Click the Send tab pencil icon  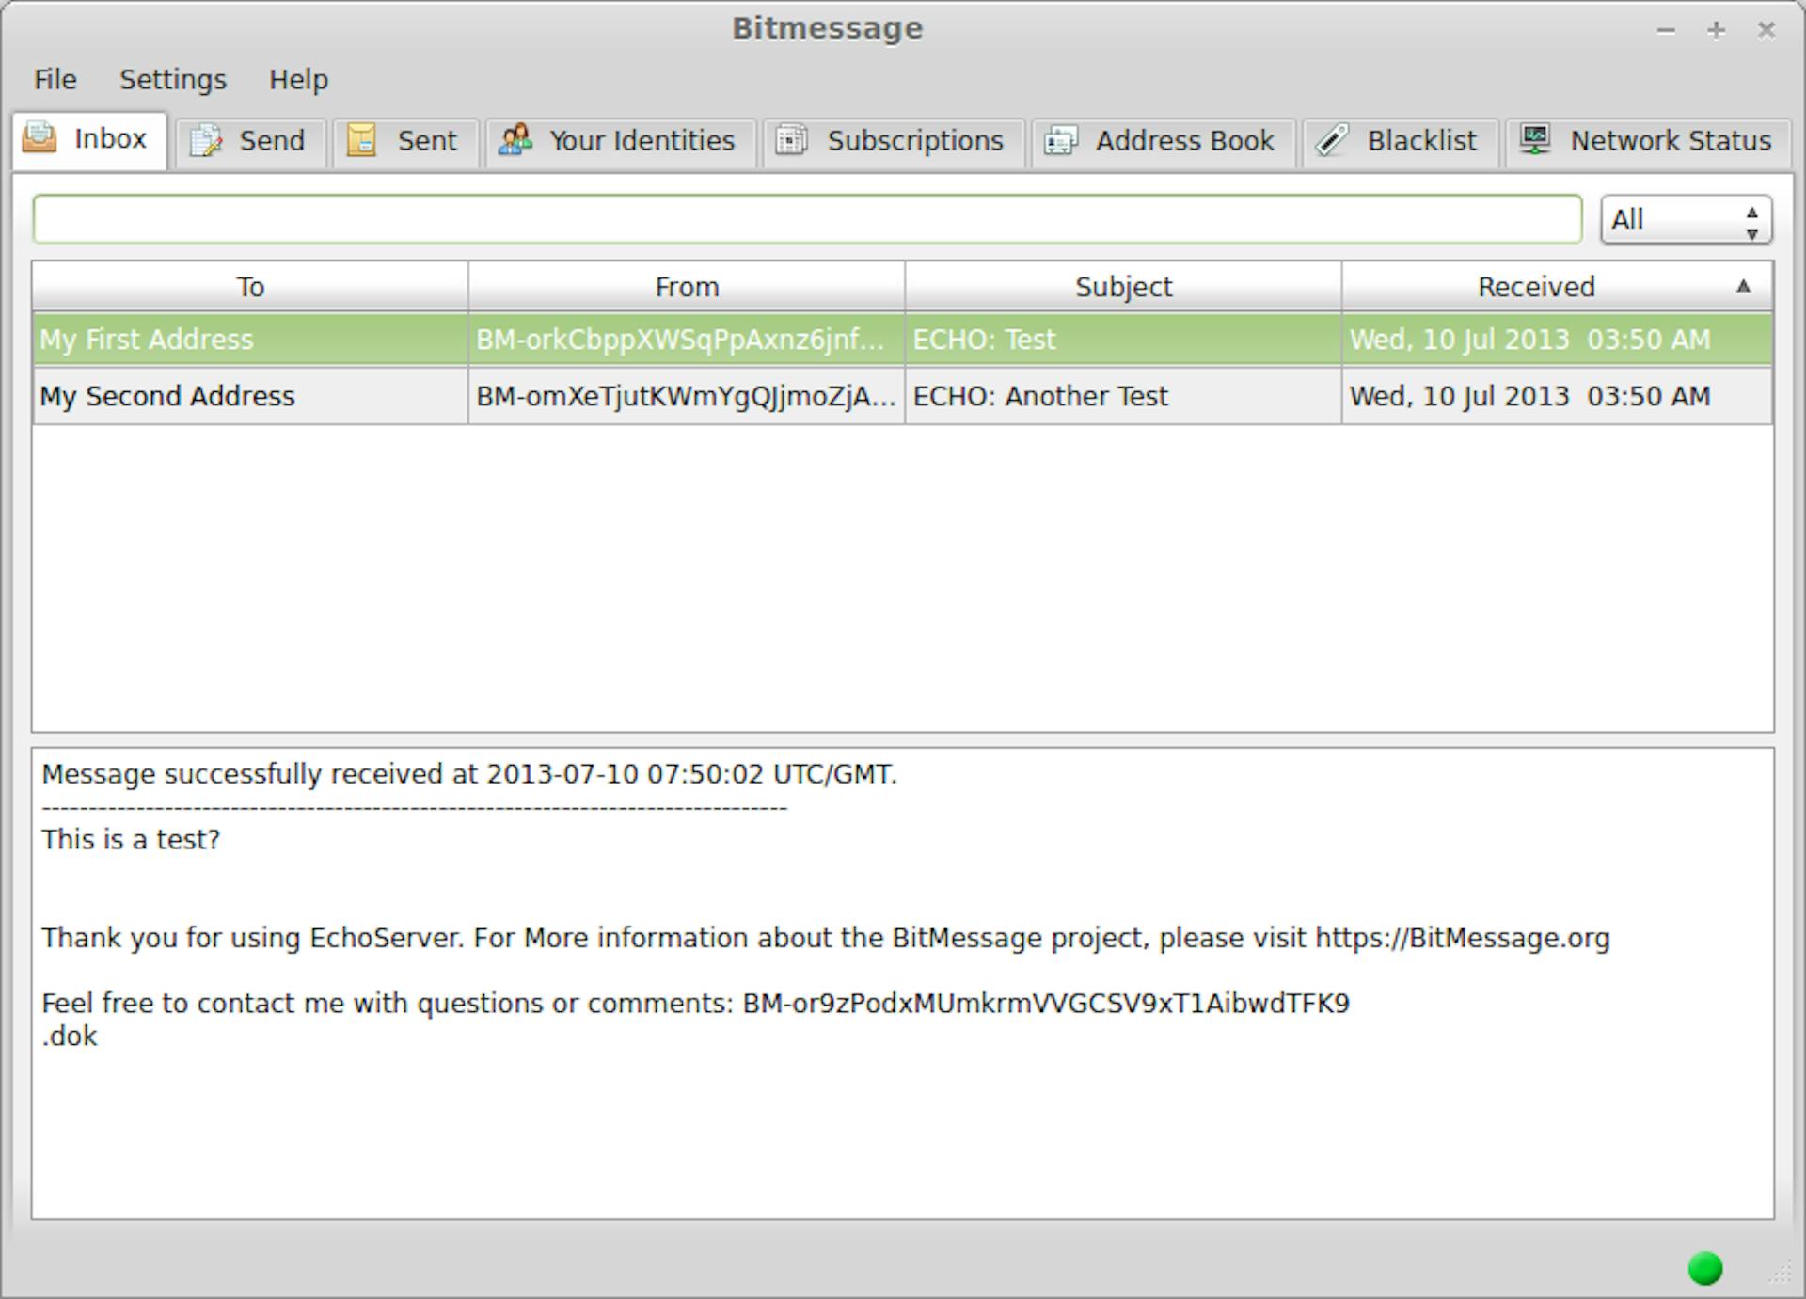point(206,141)
